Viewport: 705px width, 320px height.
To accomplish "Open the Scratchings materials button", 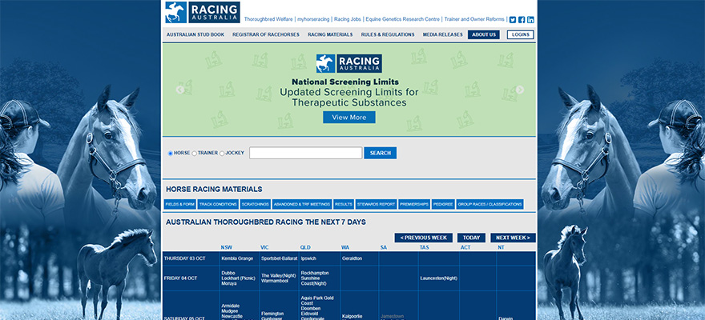I will tap(255, 204).
